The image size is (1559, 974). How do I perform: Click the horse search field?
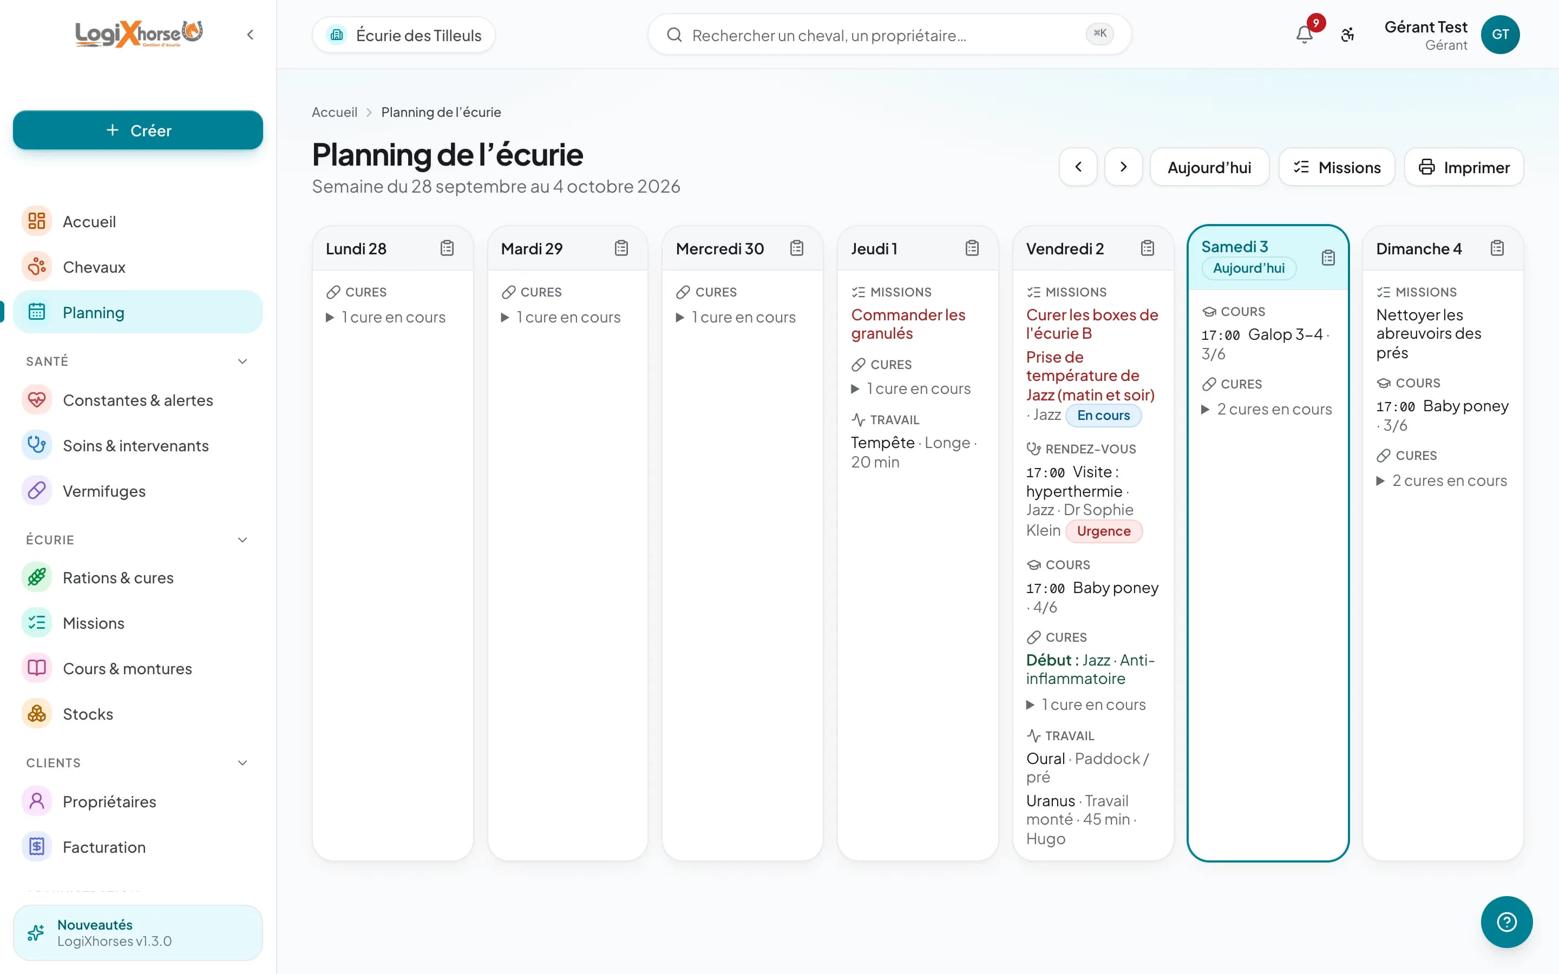pos(889,35)
